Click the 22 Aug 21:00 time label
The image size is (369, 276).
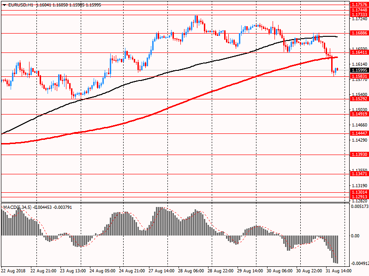click(43, 271)
